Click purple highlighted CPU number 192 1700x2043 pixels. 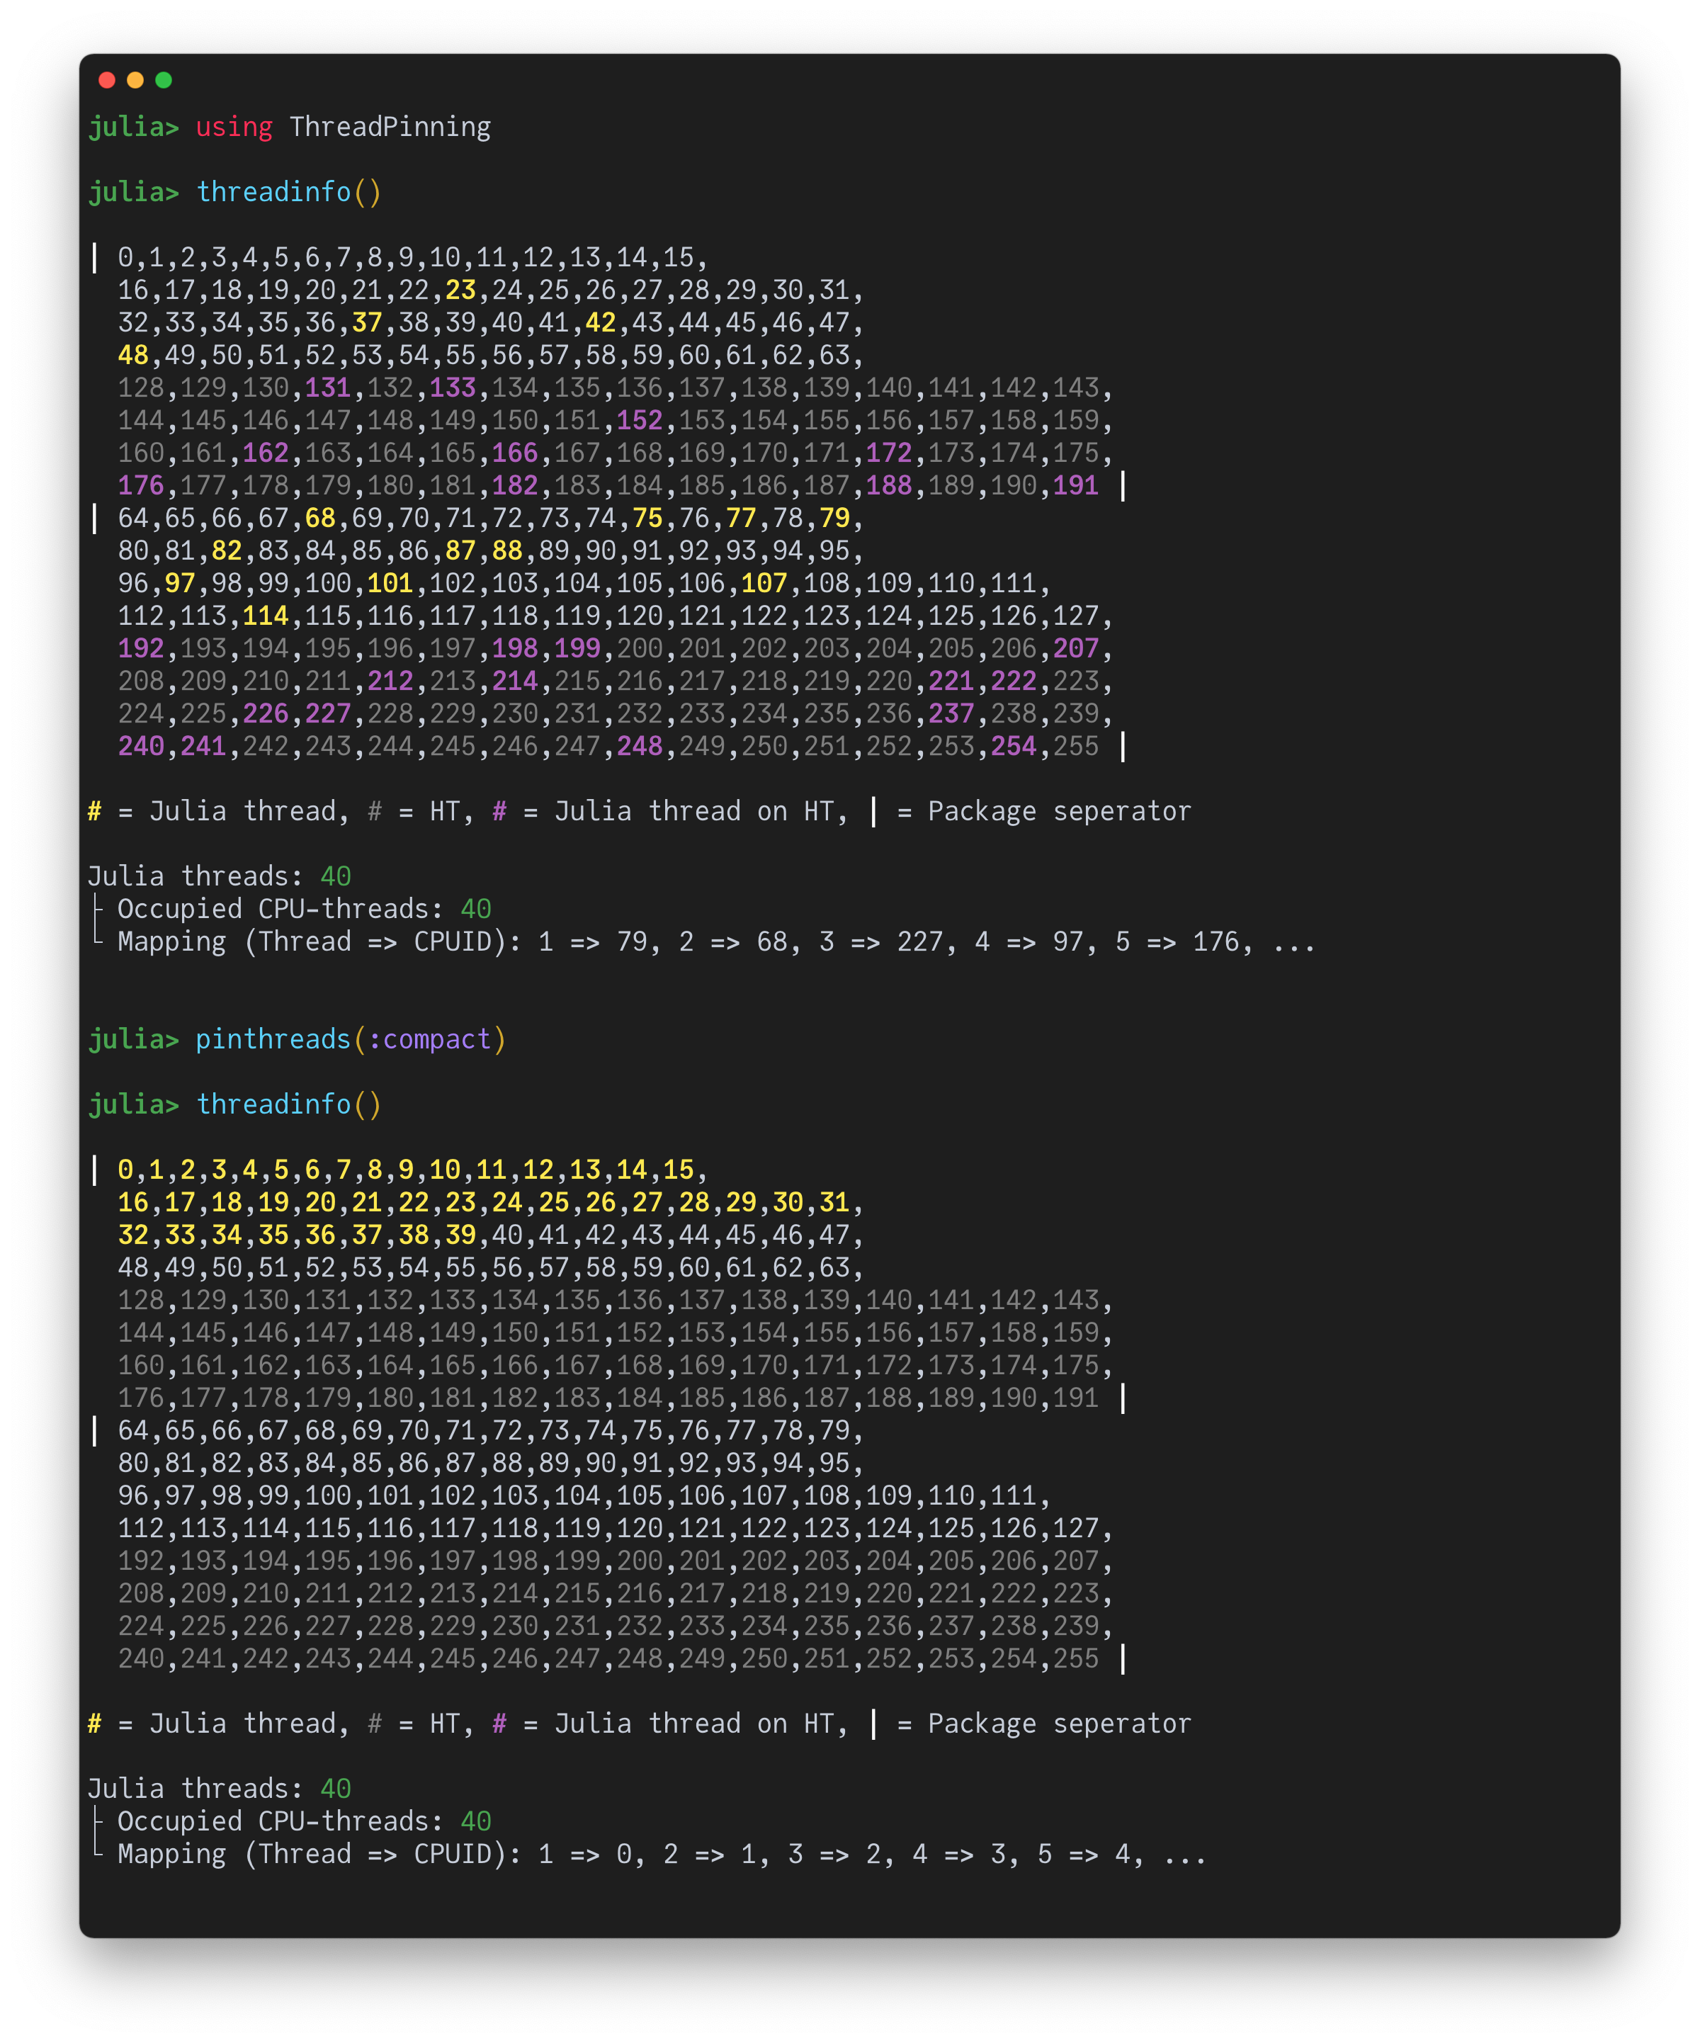tap(141, 648)
